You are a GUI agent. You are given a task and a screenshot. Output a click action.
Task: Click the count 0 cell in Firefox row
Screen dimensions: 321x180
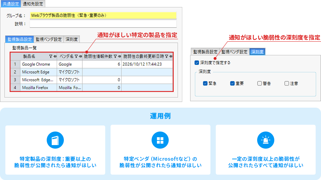point(102,88)
